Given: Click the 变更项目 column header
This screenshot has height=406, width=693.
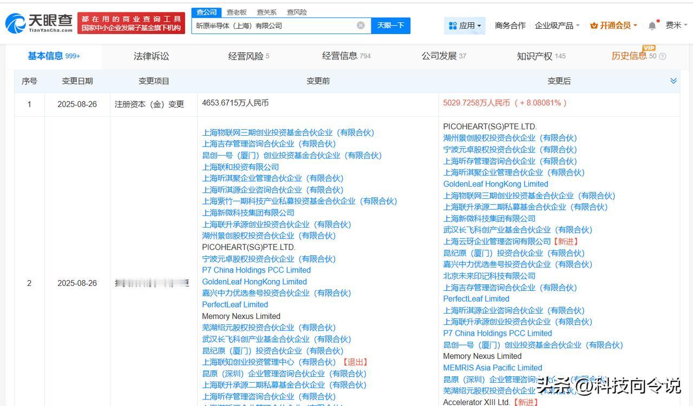Looking at the screenshot, I should (x=154, y=81).
